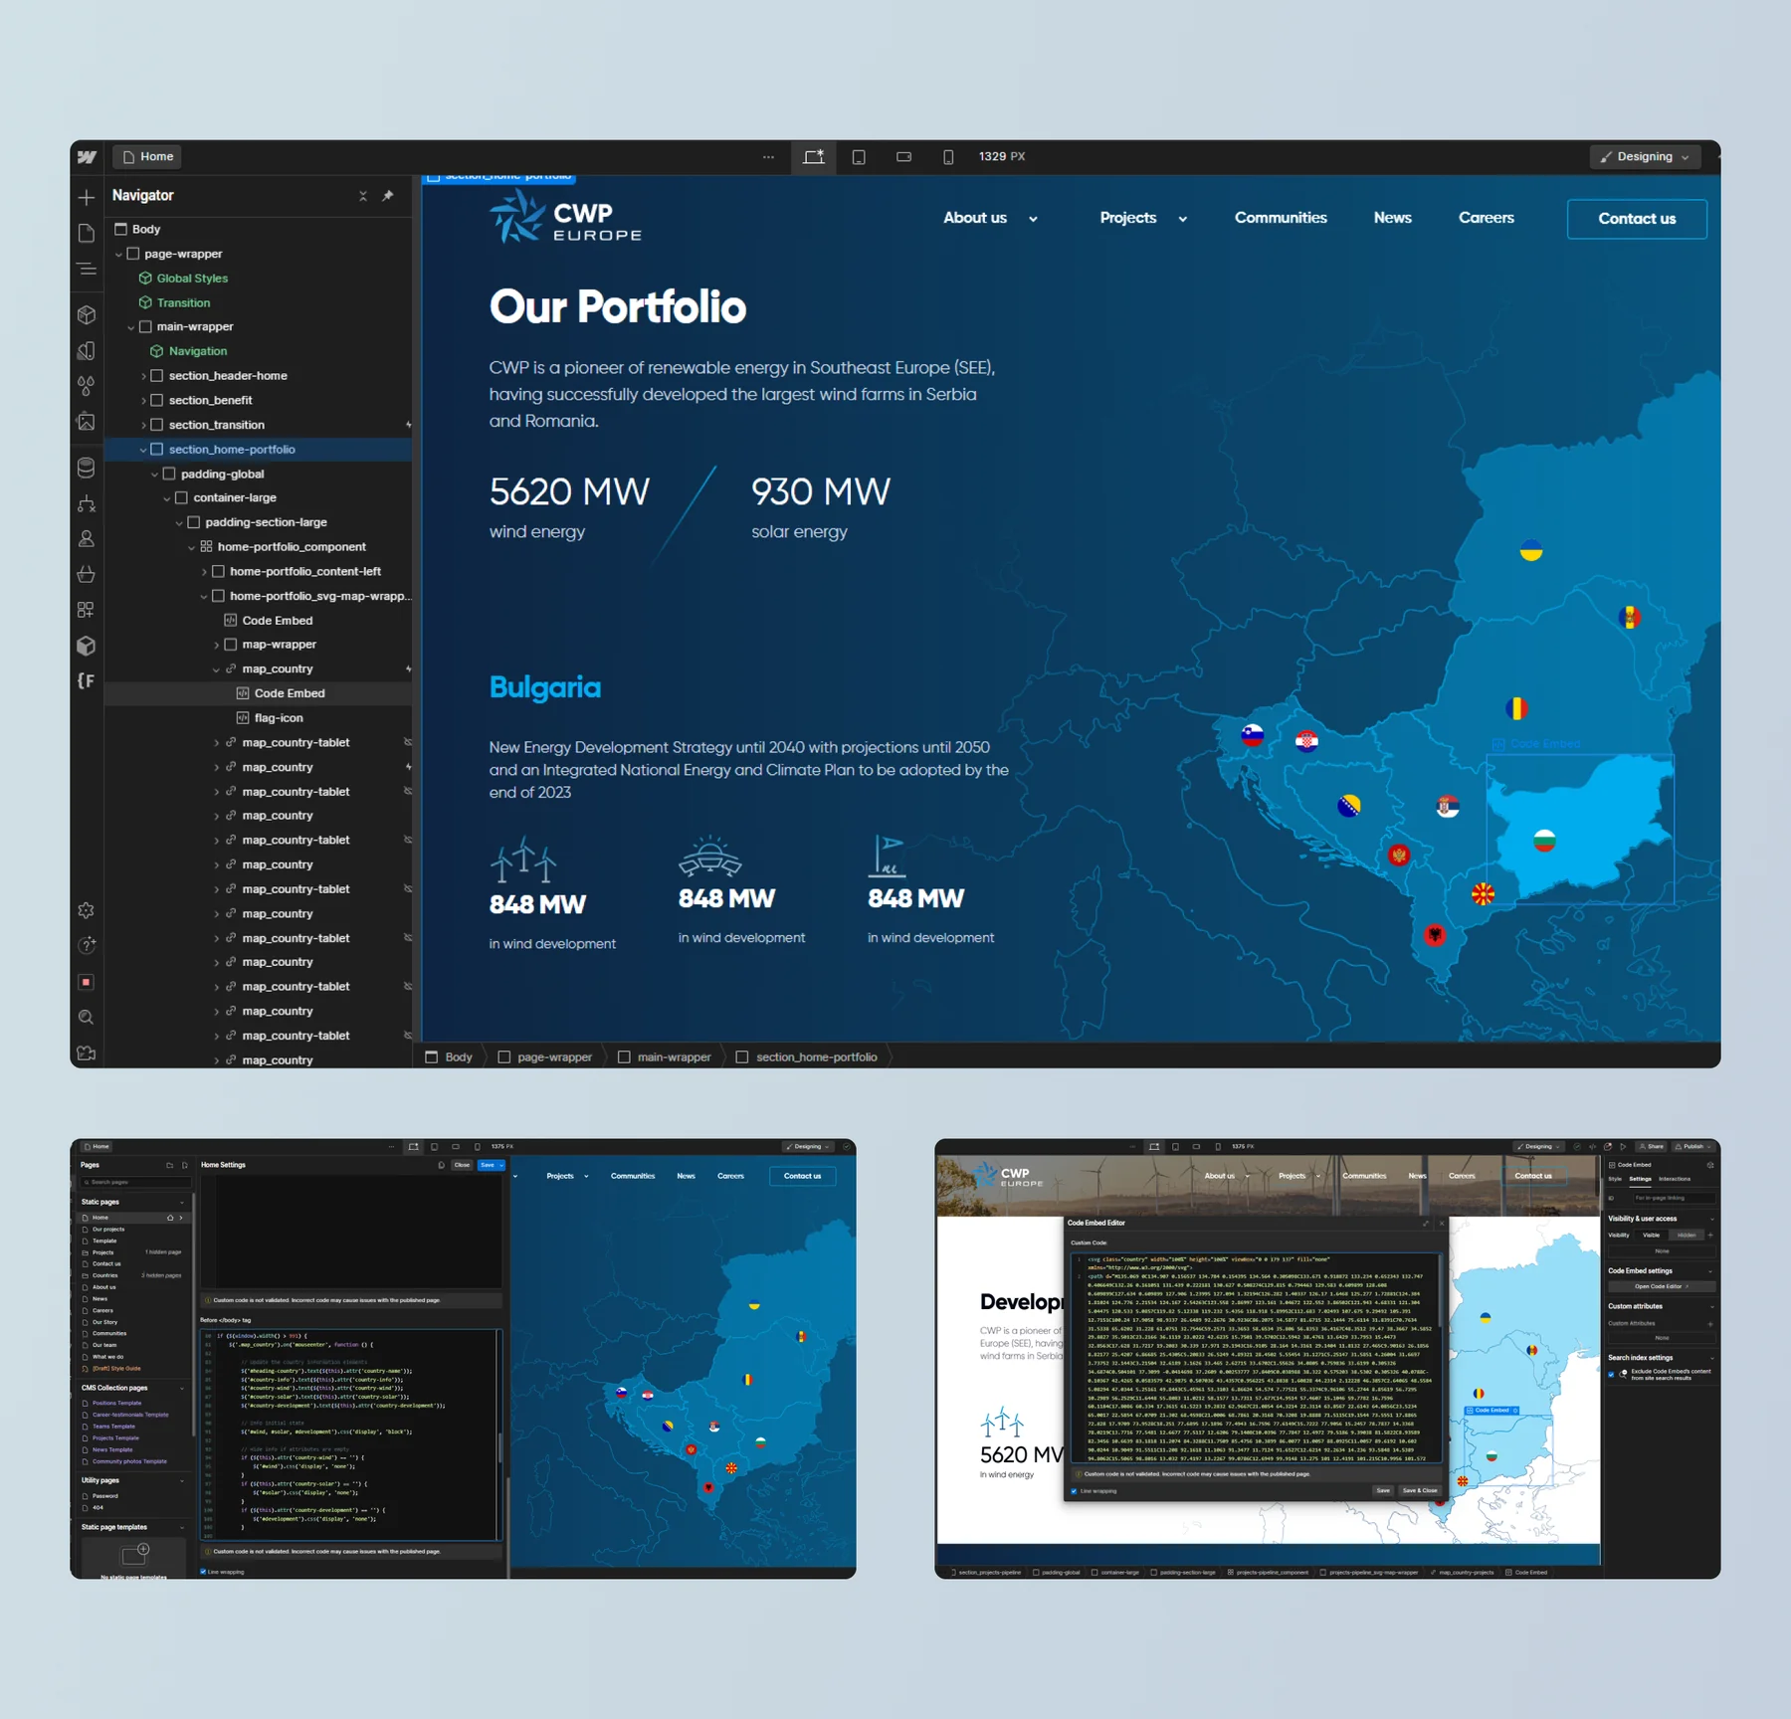Open the About us dropdown in site nav
The width and height of the screenshot is (1791, 1719).
[x=990, y=218]
